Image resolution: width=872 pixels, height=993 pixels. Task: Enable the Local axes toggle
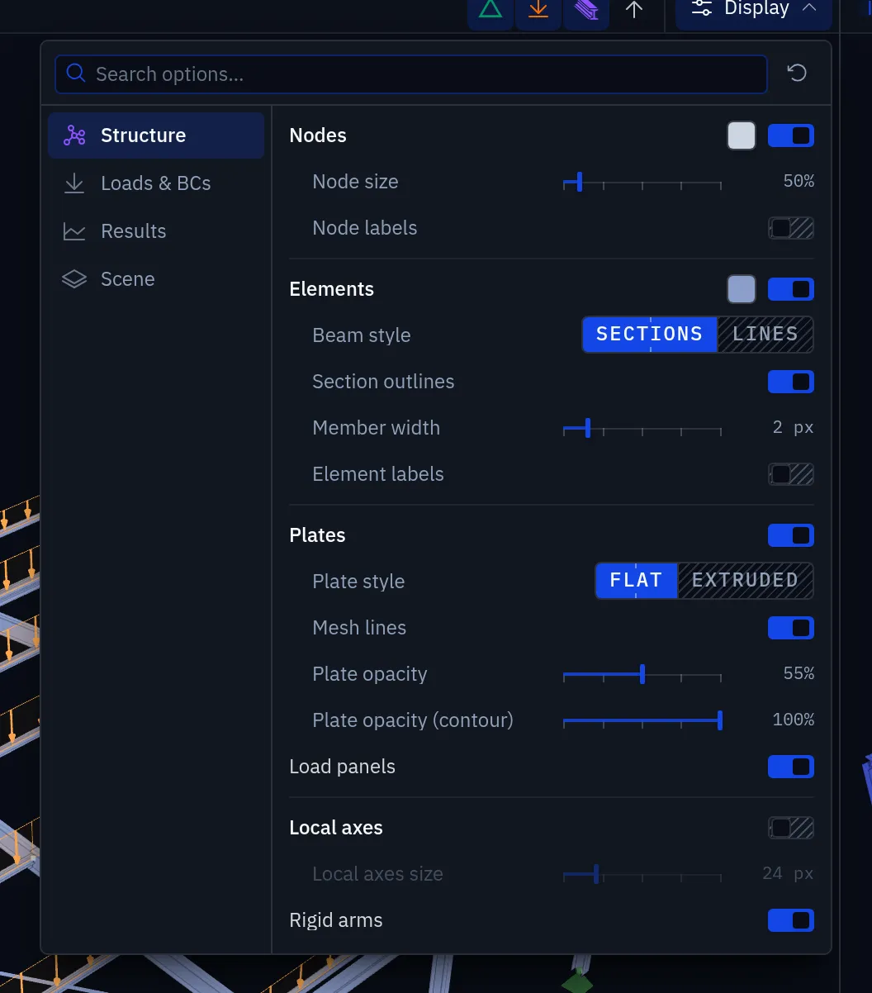791,828
